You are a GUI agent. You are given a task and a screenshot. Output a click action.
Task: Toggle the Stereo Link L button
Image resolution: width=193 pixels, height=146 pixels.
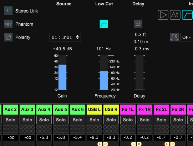[8, 11]
